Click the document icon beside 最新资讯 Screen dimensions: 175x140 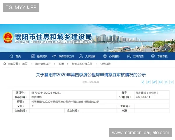33,56
